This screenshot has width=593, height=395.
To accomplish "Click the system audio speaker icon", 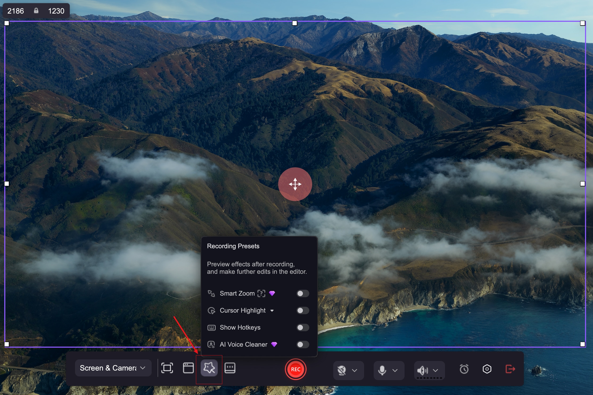I will point(422,370).
